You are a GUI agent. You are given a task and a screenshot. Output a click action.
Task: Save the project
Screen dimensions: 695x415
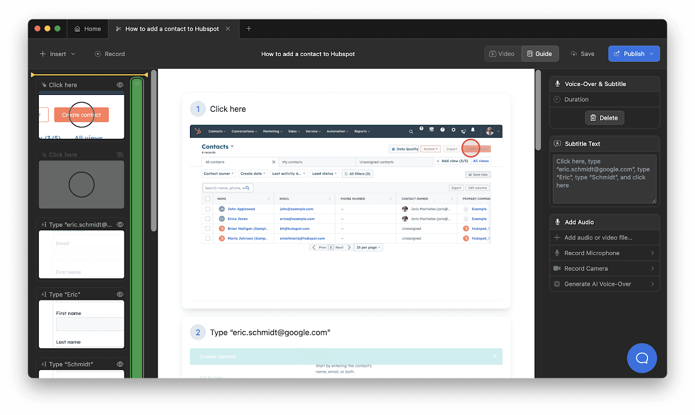[583, 54]
